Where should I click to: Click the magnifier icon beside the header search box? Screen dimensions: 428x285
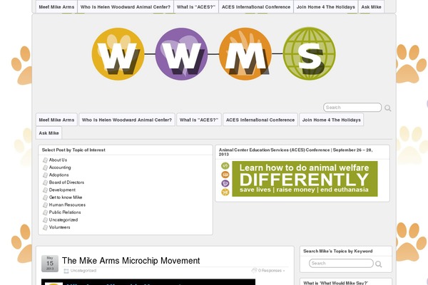coord(387,108)
